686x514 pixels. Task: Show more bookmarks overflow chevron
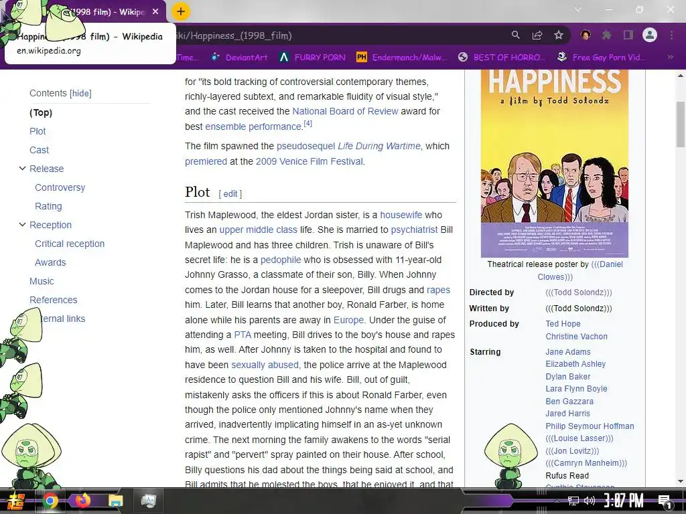pyautogui.click(x=670, y=58)
